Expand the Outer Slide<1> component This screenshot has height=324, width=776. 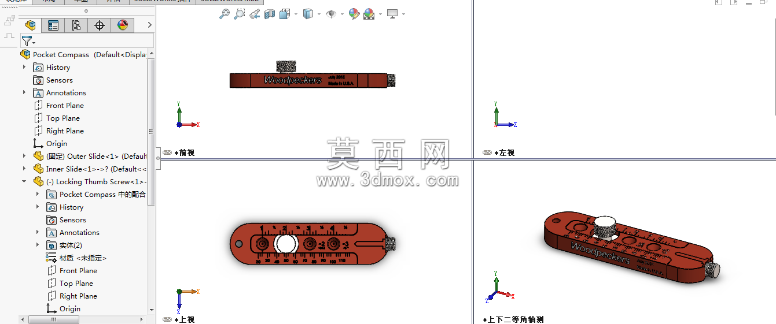coord(24,156)
